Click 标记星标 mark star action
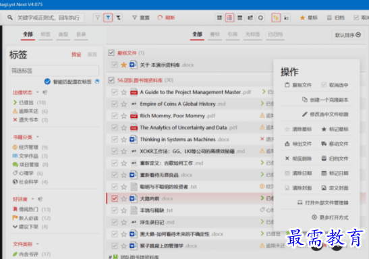Viewport: 369px width, 259px height. (335, 129)
